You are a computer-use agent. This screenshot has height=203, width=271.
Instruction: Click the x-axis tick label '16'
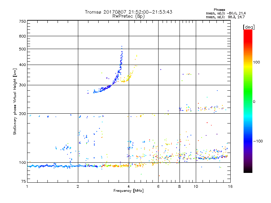230,186
